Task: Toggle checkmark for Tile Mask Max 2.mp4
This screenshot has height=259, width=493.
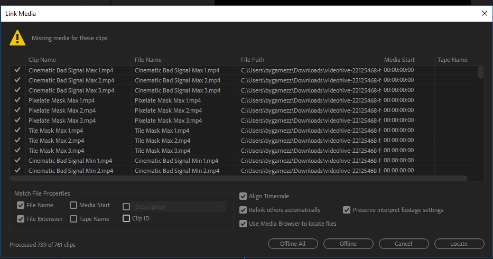Action: point(17,141)
